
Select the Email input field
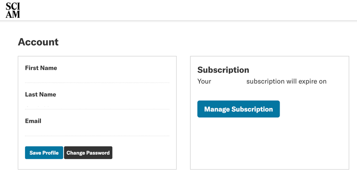tap(97, 131)
